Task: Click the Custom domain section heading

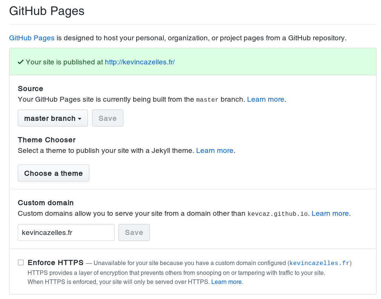Action: [46, 203]
